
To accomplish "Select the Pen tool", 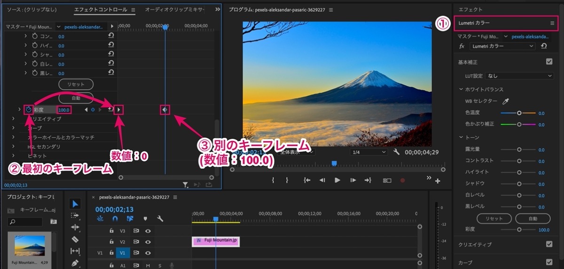I will tap(75, 263).
